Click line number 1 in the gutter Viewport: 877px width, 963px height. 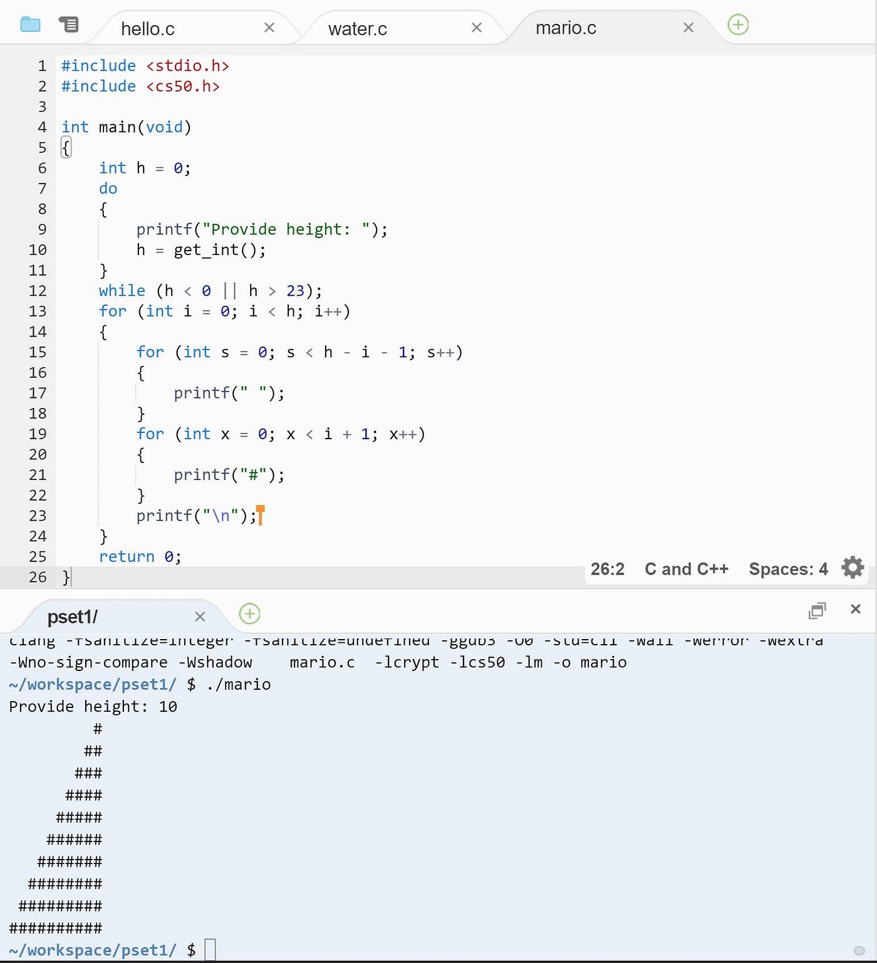pyautogui.click(x=42, y=66)
